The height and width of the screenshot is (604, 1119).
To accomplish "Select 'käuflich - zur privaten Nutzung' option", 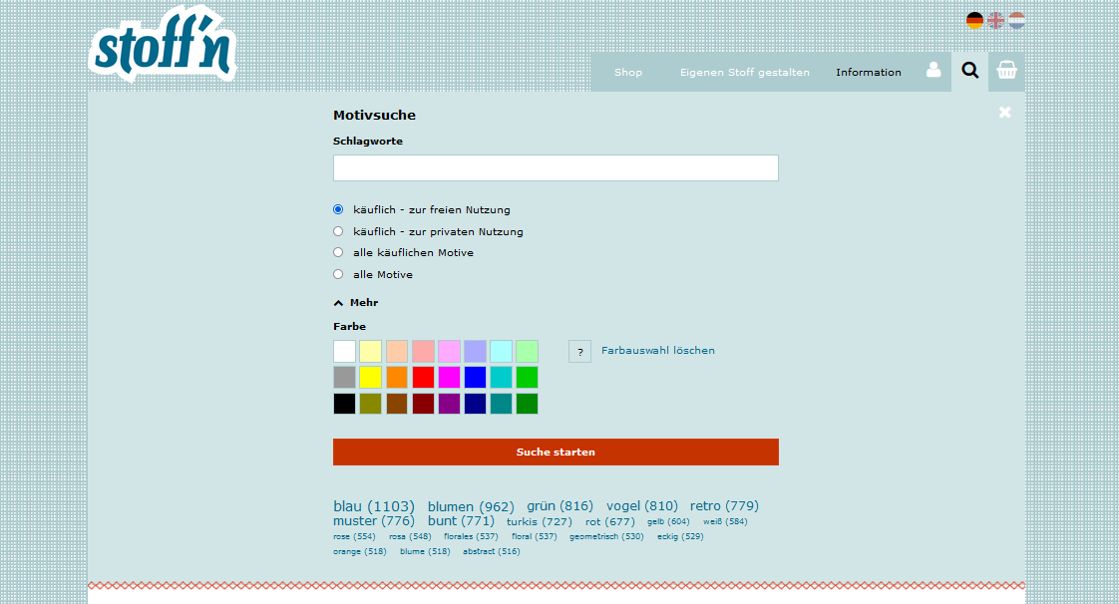I will [338, 231].
